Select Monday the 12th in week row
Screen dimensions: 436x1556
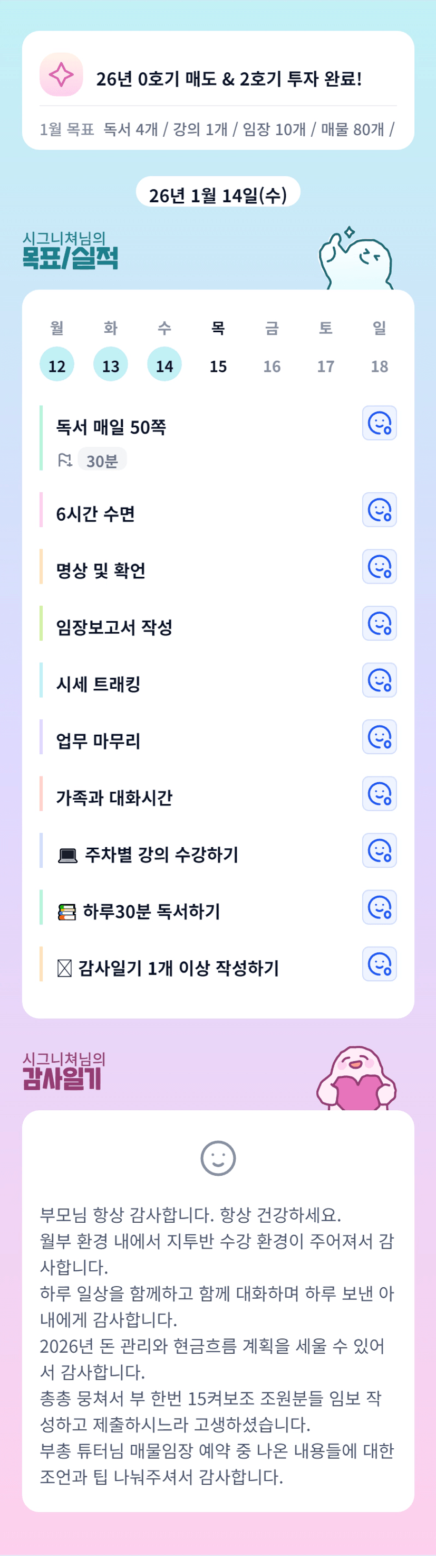point(57,365)
